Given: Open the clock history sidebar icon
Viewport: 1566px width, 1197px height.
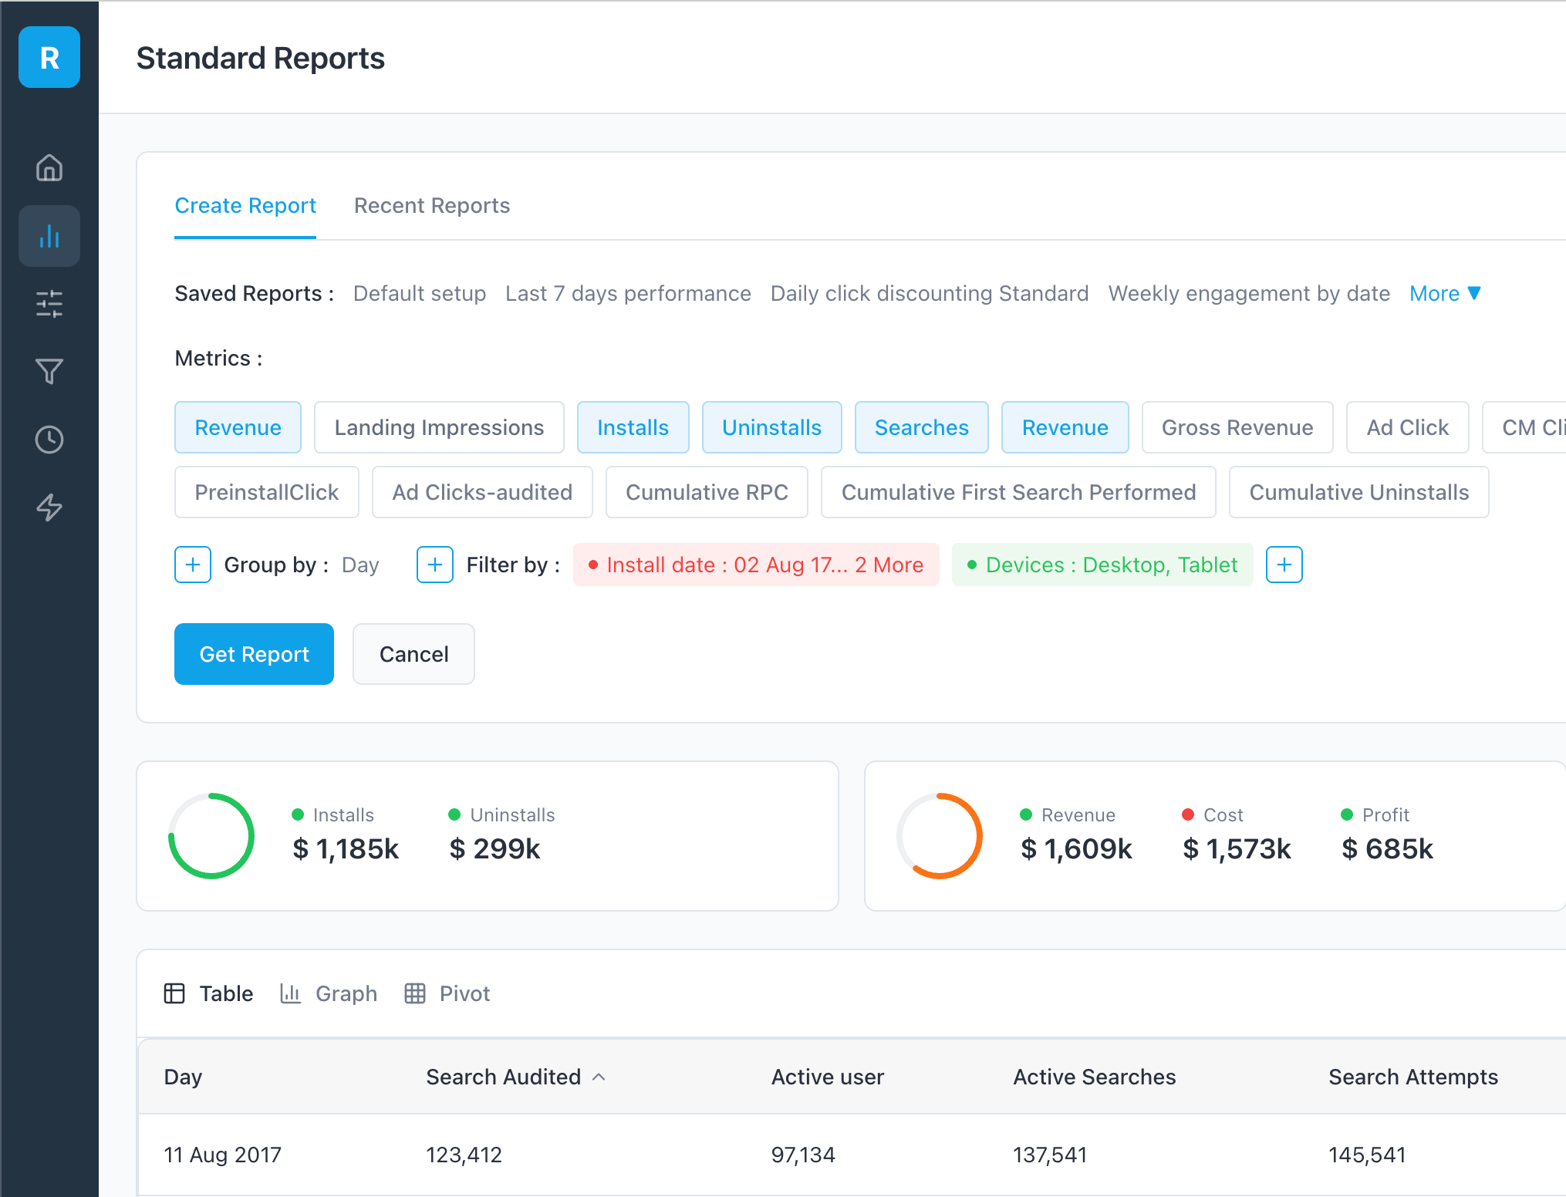Looking at the screenshot, I should 49,440.
